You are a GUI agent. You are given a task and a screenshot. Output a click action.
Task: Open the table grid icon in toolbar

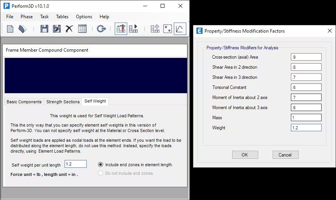pyautogui.click(x=82, y=29)
